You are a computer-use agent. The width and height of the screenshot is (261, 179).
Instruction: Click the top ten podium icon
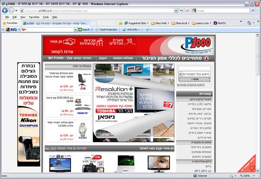130,42
